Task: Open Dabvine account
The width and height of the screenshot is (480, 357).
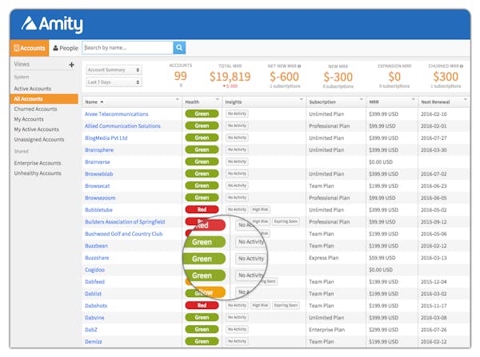Action: click(x=94, y=318)
